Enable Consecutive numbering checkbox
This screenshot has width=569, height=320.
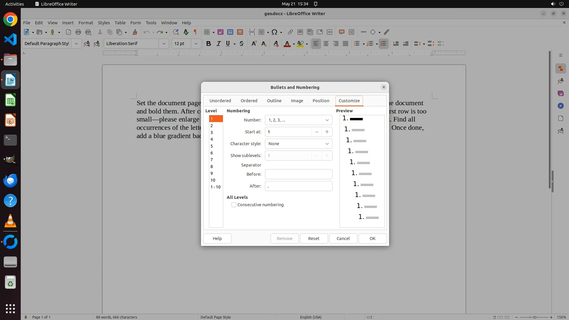pyautogui.click(x=234, y=205)
